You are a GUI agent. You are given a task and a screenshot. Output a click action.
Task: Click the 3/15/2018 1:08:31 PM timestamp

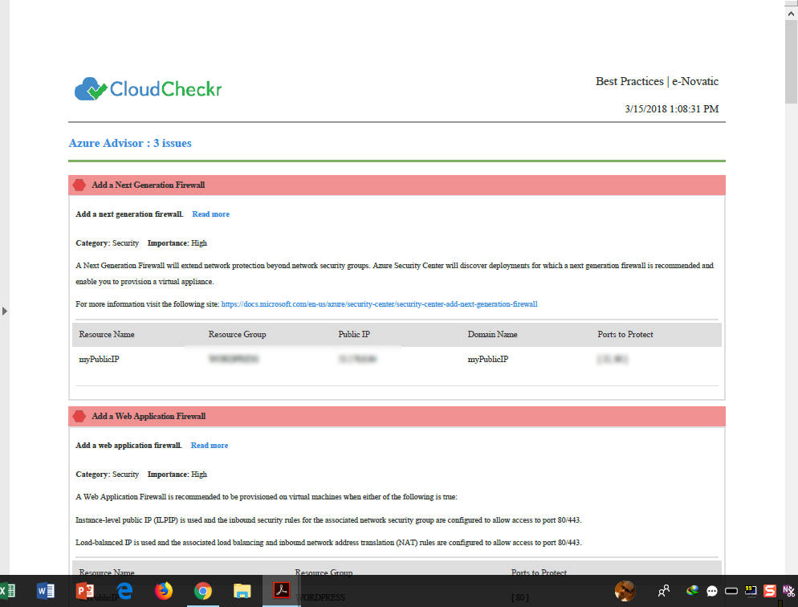(x=672, y=109)
